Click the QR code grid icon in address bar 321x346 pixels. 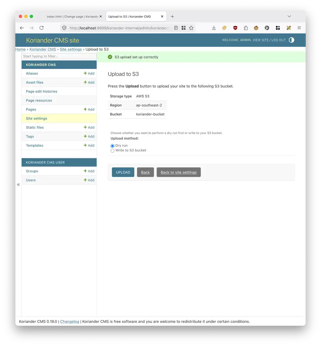[x=183, y=28]
